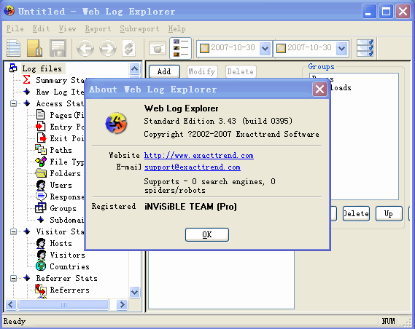Click the Delete button under Groups list

coord(356,213)
